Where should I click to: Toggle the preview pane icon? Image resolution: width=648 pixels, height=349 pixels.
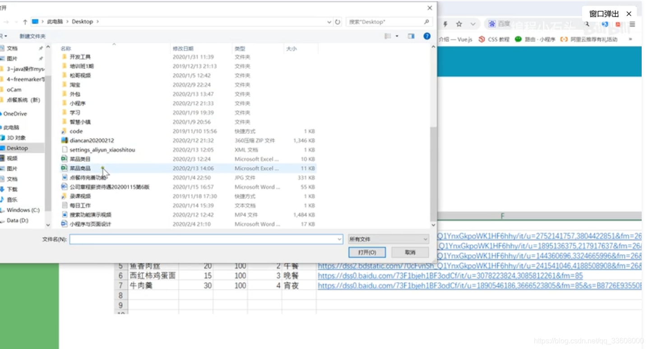pos(411,36)
